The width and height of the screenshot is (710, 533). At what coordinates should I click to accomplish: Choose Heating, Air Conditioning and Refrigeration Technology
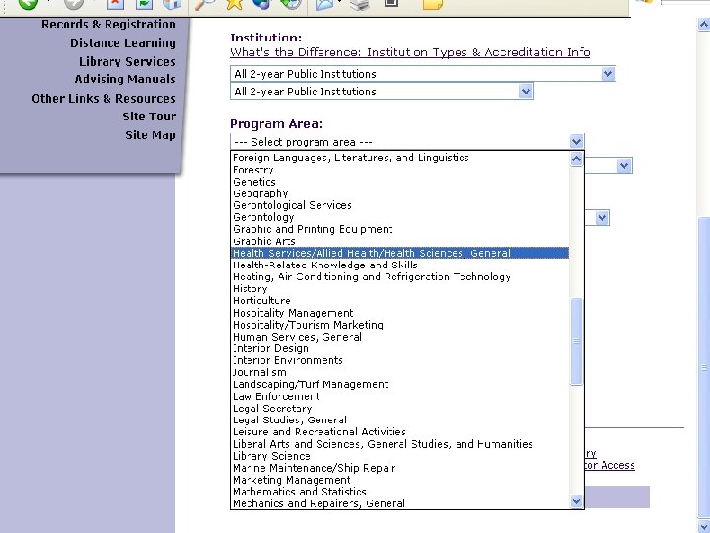point(399,276)
